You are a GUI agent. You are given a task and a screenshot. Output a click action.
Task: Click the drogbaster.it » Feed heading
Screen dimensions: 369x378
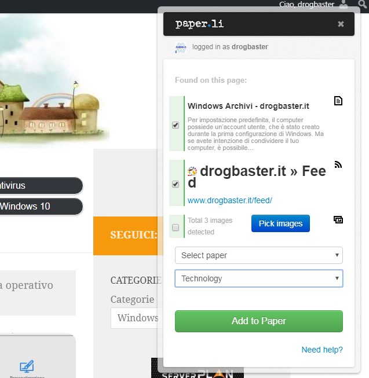[257, 177]
